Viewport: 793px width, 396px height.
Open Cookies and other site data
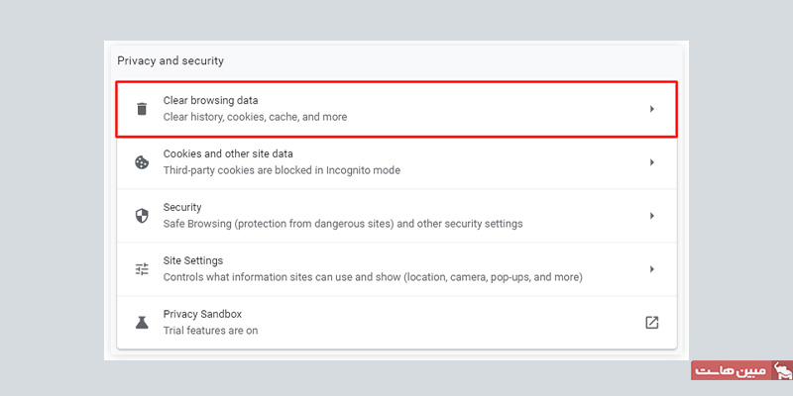[x=228, y=154]
